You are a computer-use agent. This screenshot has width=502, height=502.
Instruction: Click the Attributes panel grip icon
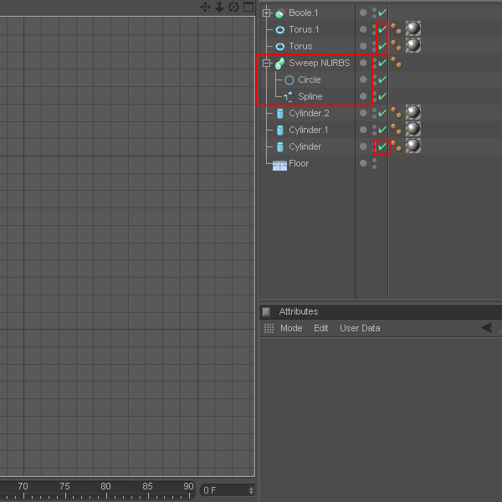(x=266, y=311)
